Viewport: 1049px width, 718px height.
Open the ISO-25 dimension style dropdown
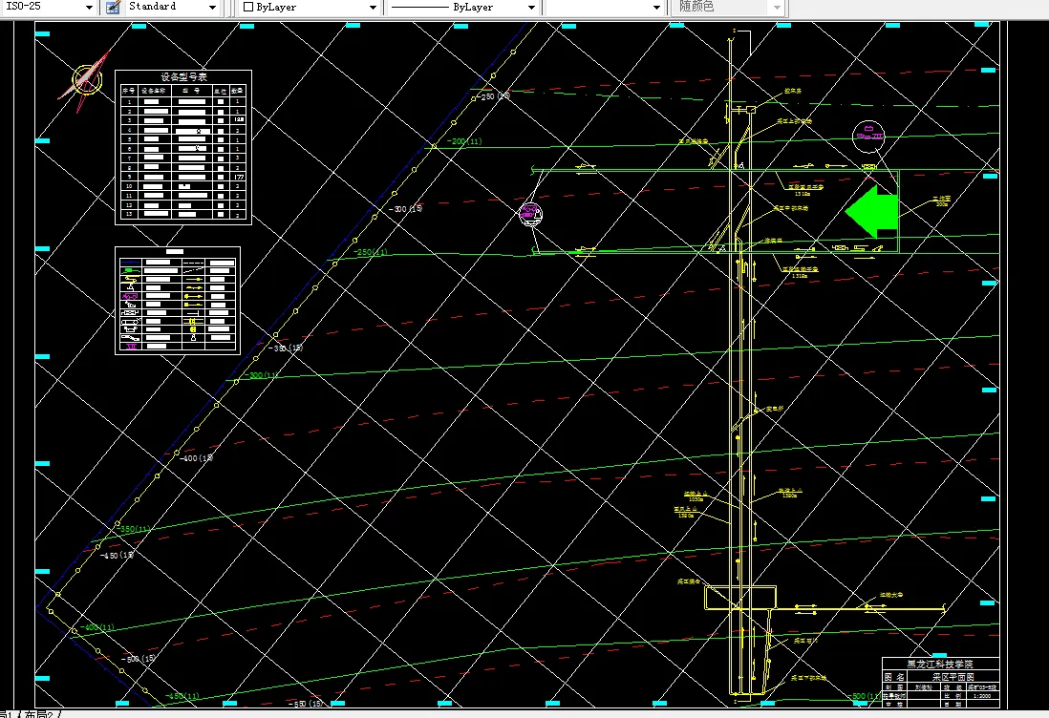pyautogui.click(x=89, y=8)
